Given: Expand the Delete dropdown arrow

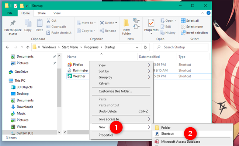Looking at the screenshot, I should pyautogui.click(x=116, y=23).
